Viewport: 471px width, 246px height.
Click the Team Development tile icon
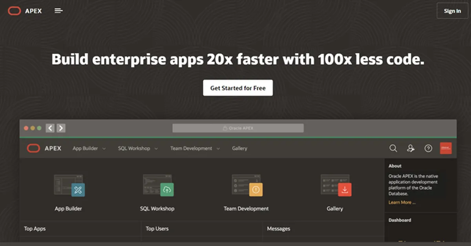click(x=247, y=186)
